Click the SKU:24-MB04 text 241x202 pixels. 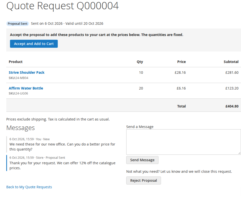[18, 78]
